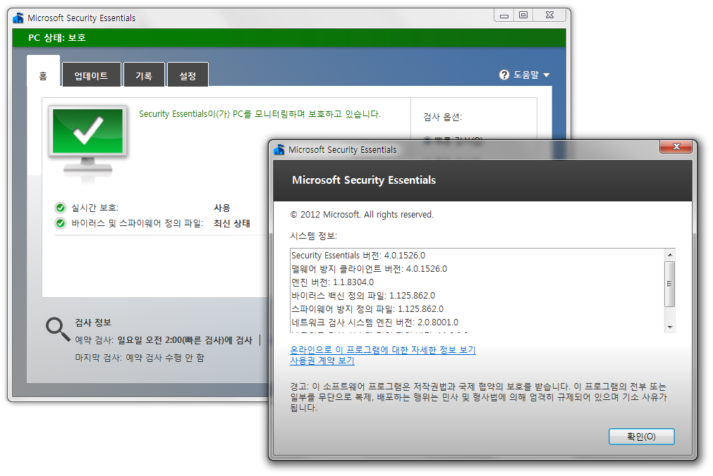The width and height of the screenshot is (713, 476).
Task: Open the 사용권 계약 보기 link
Action: pos(322,361)
